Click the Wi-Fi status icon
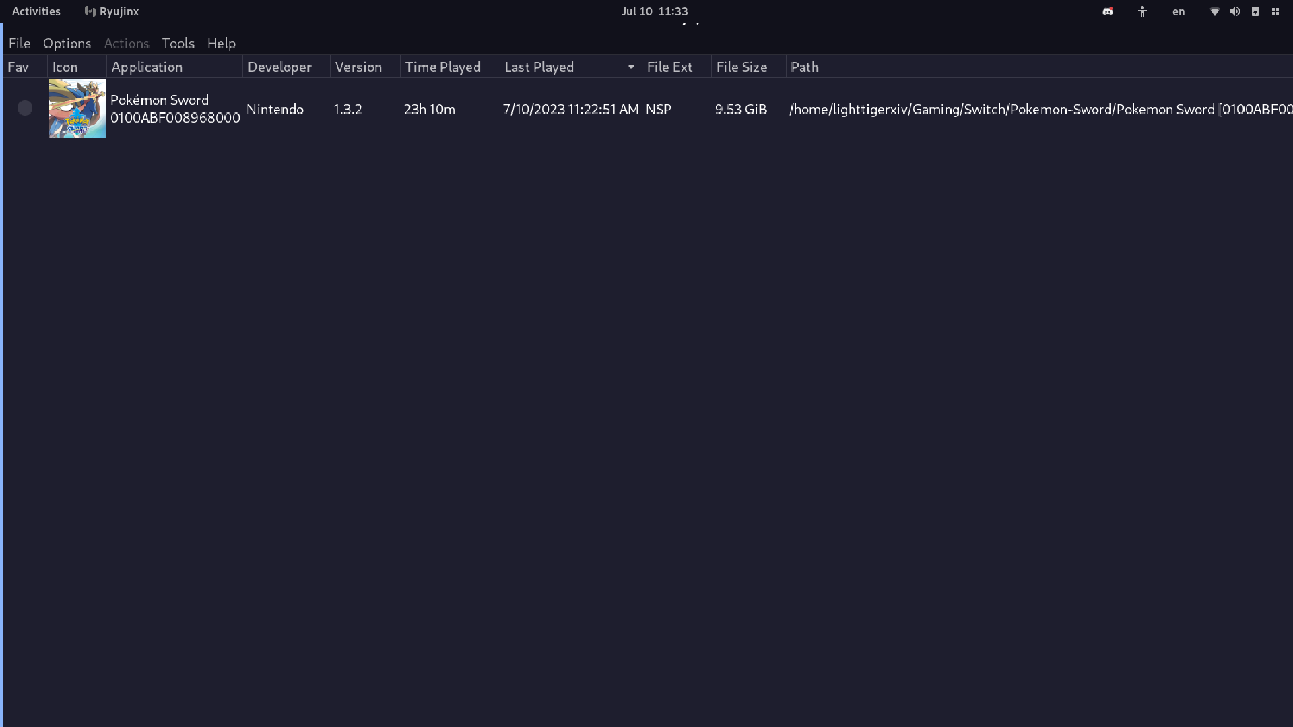The width and height of the screenshot is (1293, 727). (x=1214, y=11)
